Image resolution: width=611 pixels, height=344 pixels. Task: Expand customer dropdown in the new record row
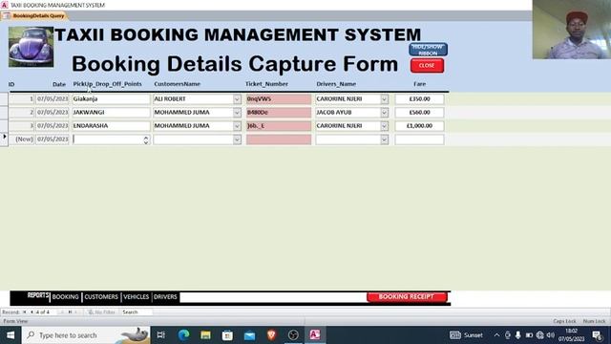tap(237, 140)
